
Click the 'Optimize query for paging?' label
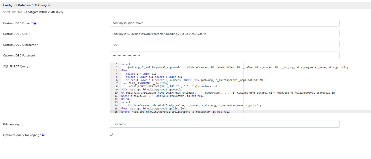tap(22, 135)
